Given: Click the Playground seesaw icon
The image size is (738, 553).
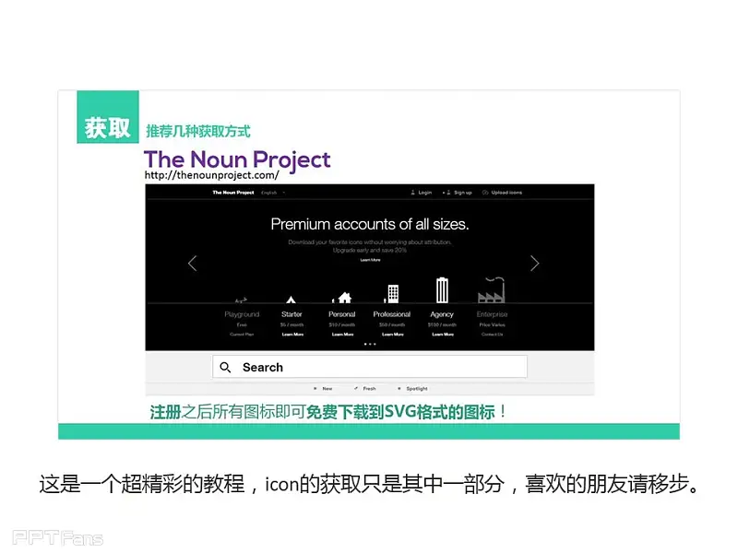Looking at the screenshot, I should coord(241,300).
